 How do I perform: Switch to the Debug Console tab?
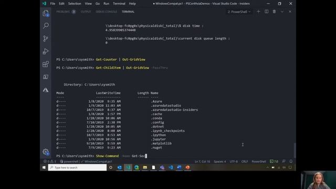pyautogui.click(x=106, y=12)
